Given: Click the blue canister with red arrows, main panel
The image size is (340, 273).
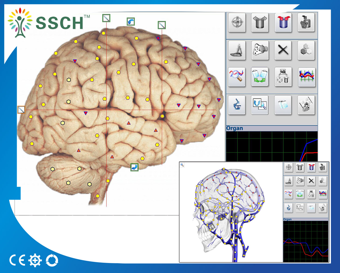Looking at the screenshot, I should pos(283,23).
